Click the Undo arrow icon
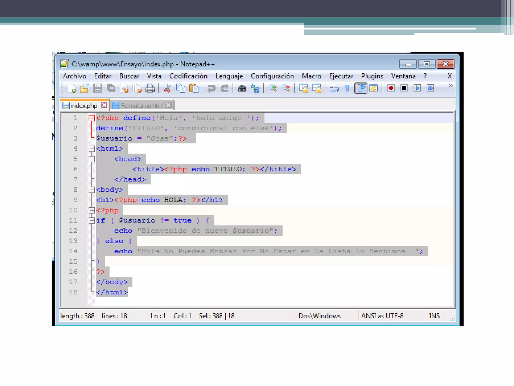This screenshot has width=514, height=386. point(211,88)
